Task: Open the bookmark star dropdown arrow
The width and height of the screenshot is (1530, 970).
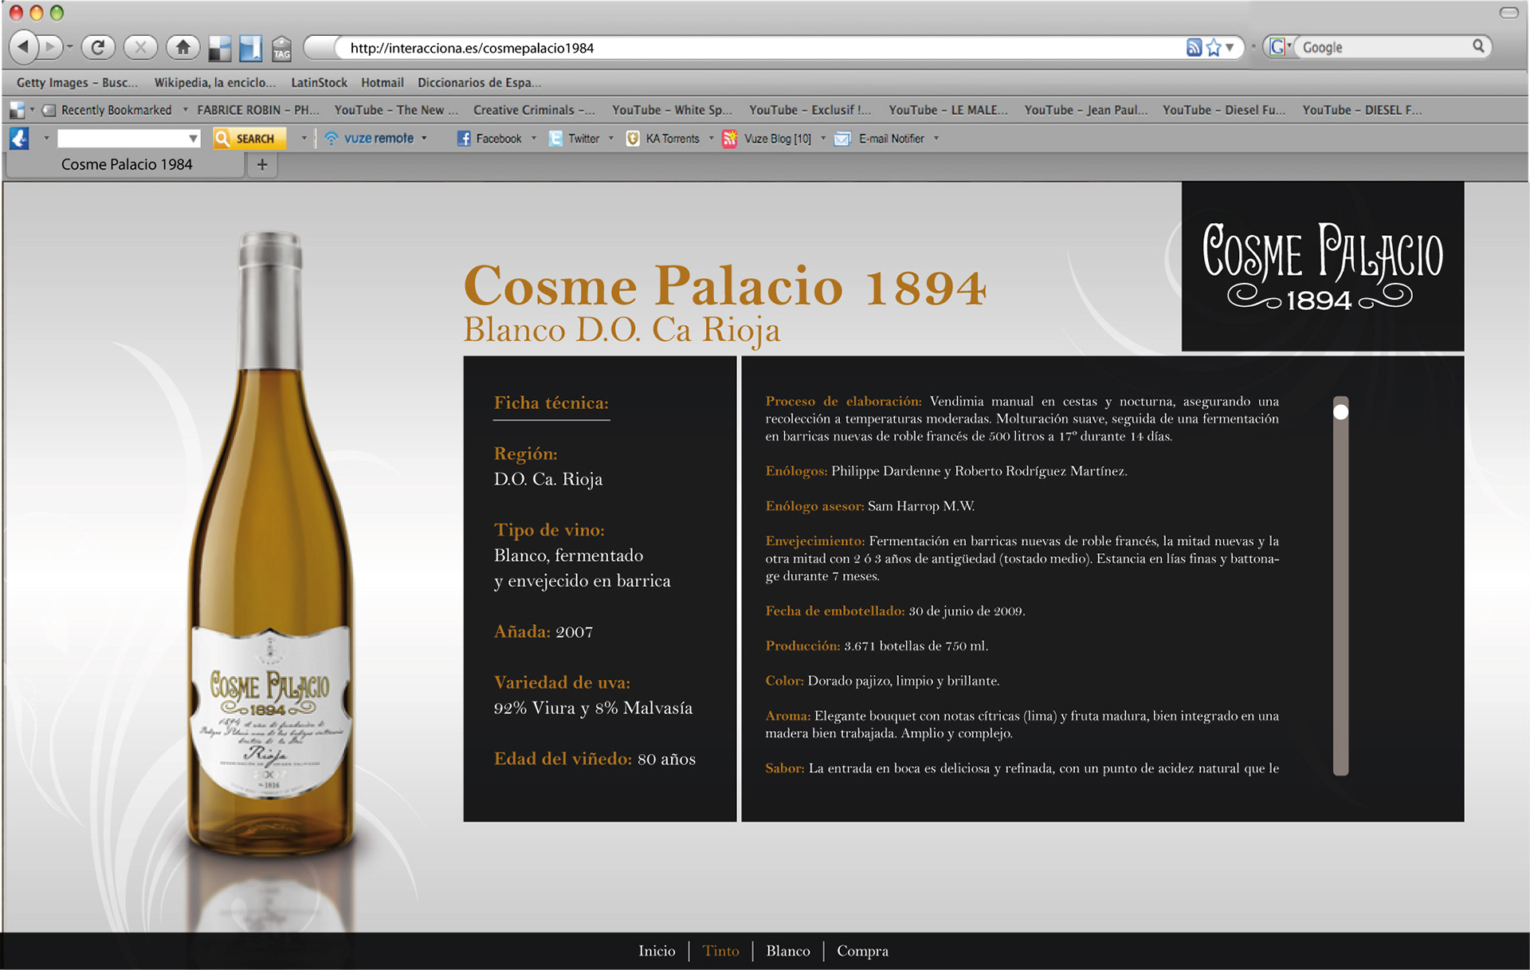Action: 1230,48
